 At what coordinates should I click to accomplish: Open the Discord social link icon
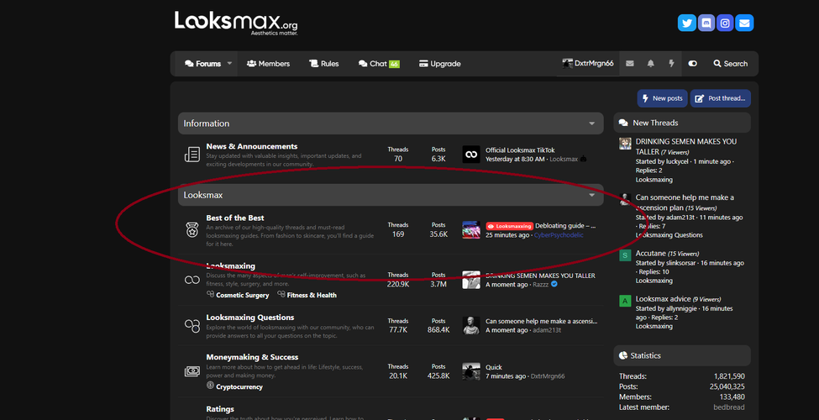click(x=706, y=24)
